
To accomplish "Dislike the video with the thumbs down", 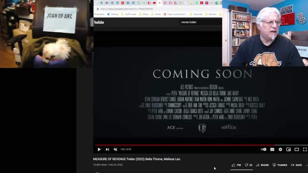I will tap(248, 165).
